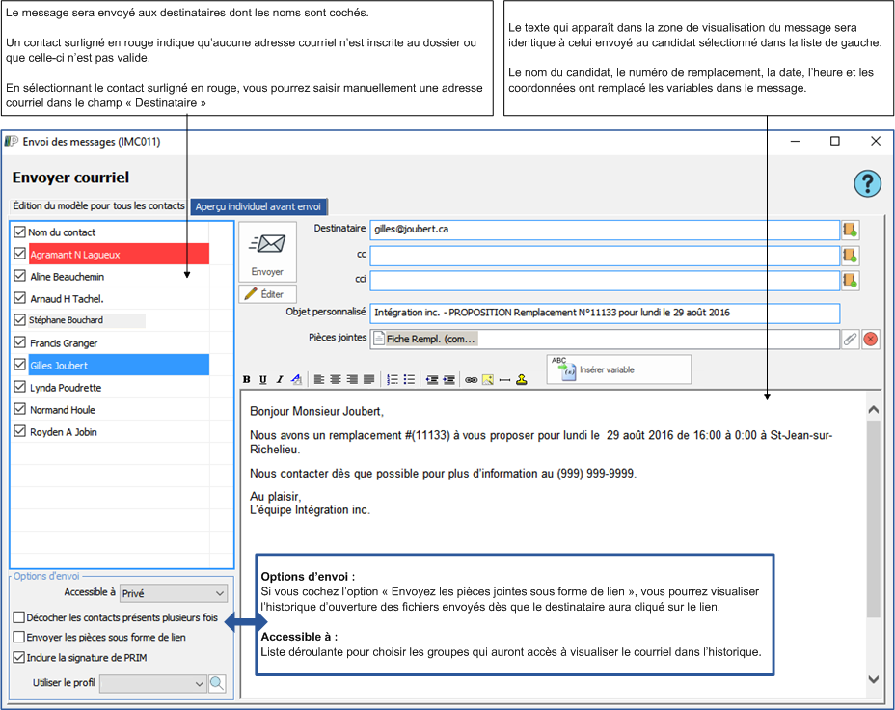
Task: Select contact Normand Houle name
Action: 63,410
